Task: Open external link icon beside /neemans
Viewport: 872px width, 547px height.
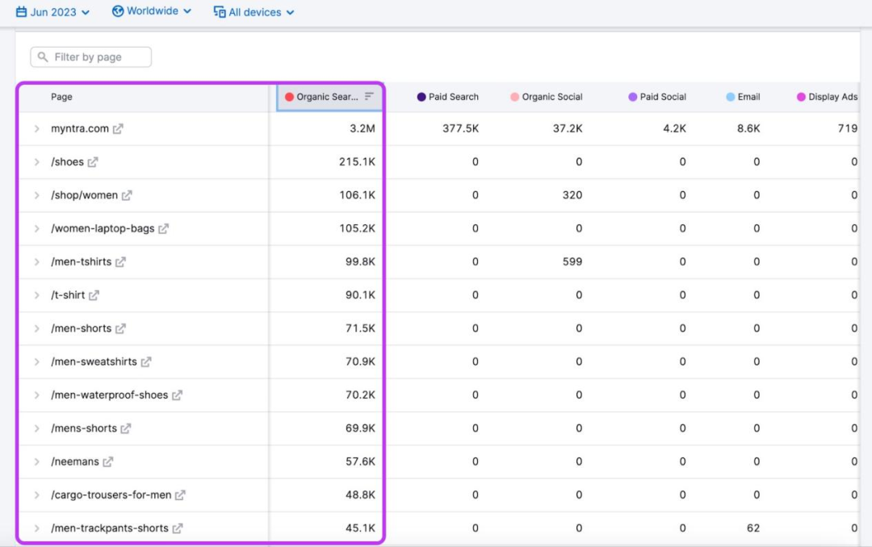Action: (108, 462)
